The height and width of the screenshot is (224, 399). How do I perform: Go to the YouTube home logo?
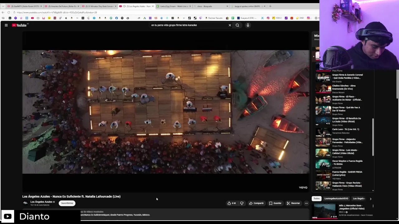pyautogui.click(x=19, y=25)
